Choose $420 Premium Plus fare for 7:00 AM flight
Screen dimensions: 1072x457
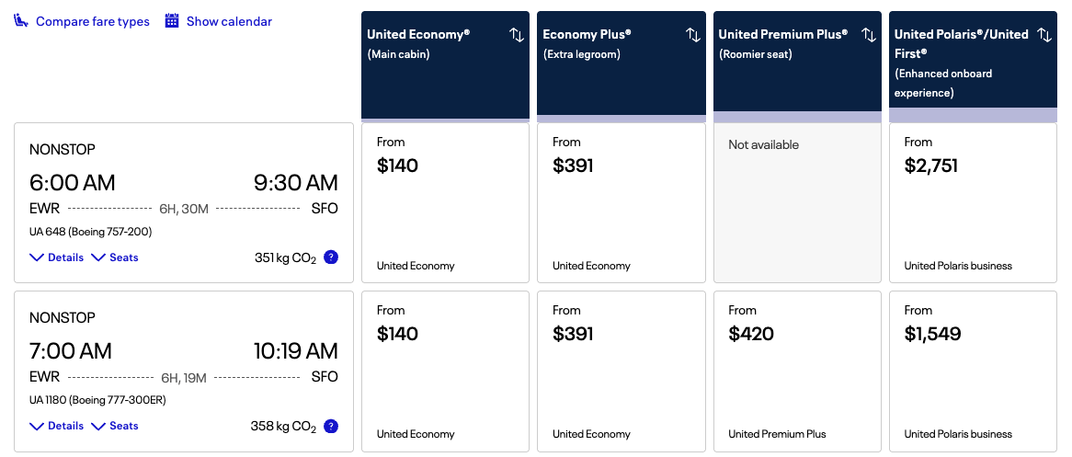(797, 371)
